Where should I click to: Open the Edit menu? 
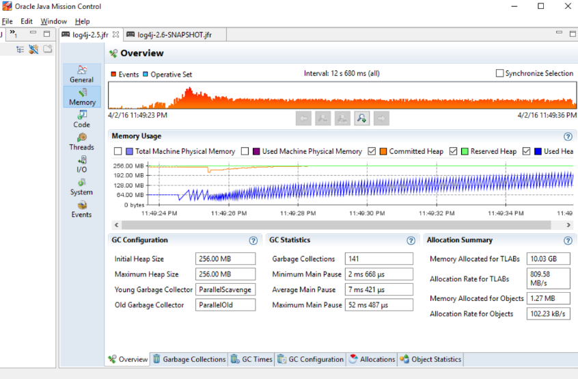point(27,21)
